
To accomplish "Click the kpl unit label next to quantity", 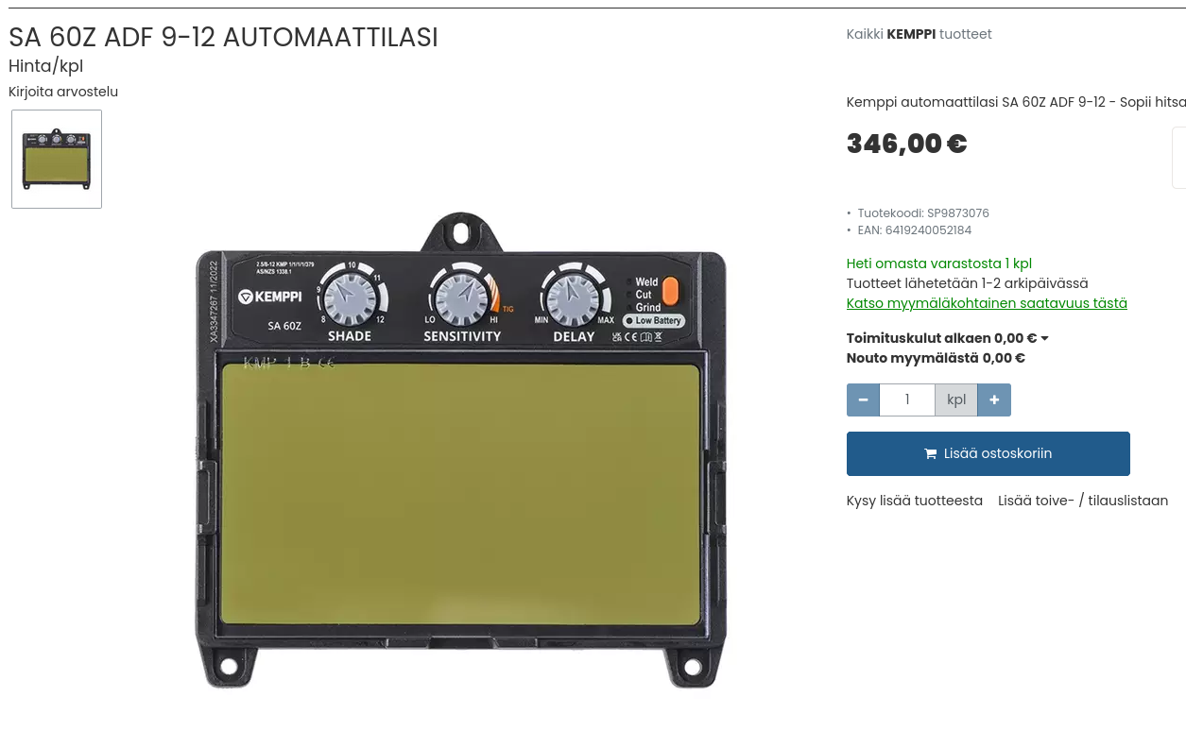I will tap(956, 399).
